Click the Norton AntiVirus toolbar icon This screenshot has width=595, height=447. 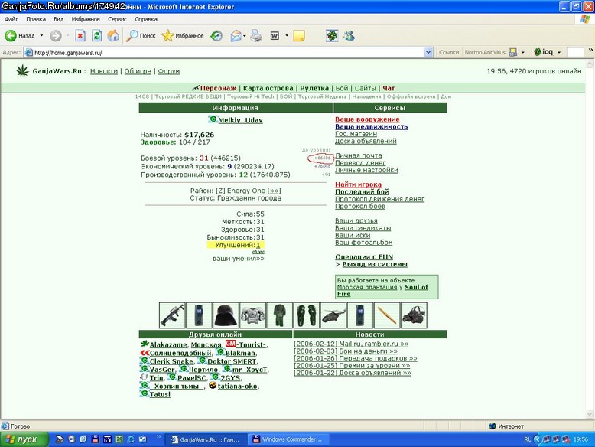coord(513,52)
